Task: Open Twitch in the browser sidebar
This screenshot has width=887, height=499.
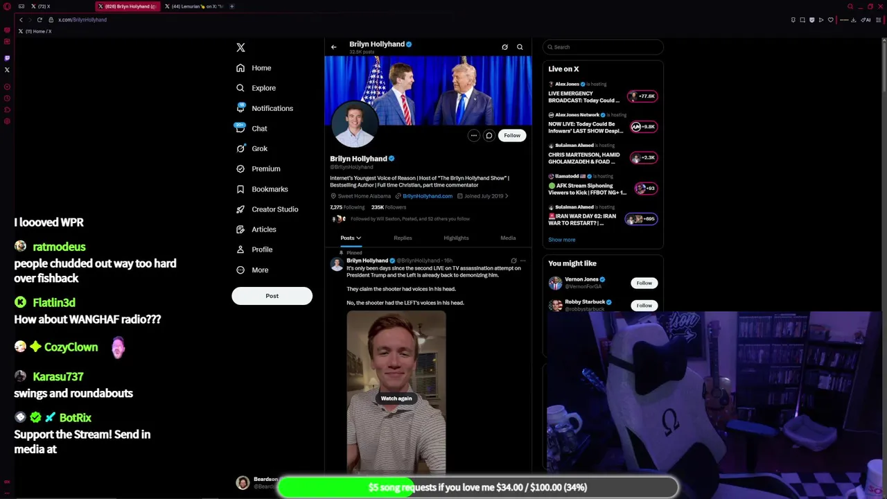Action: click(x=7, y=58)
